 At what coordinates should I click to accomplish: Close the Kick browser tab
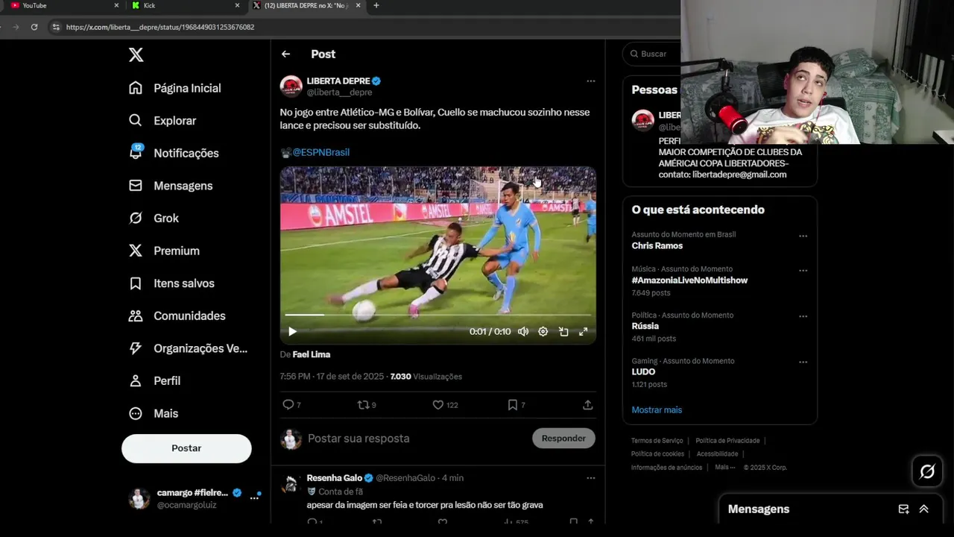pyautogui.click(x=237, y=5)
